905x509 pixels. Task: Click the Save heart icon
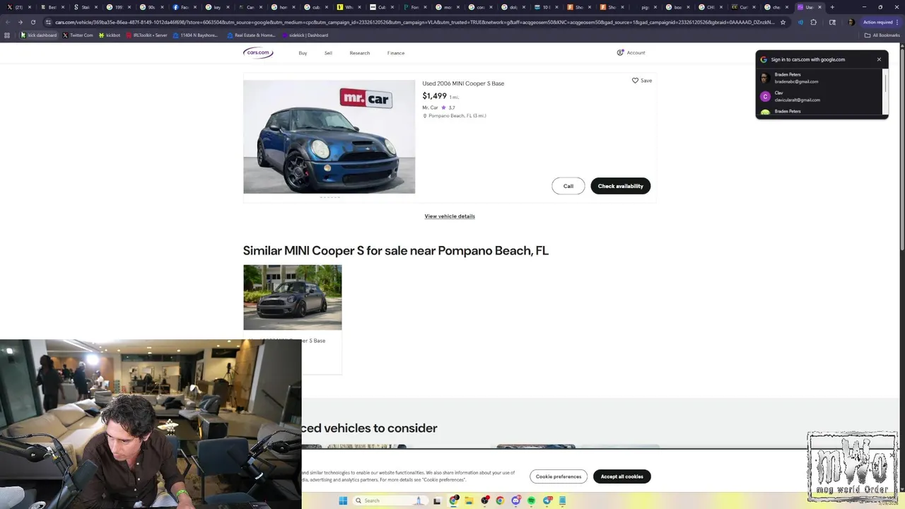pyautogui.click(x=635, y=81)
